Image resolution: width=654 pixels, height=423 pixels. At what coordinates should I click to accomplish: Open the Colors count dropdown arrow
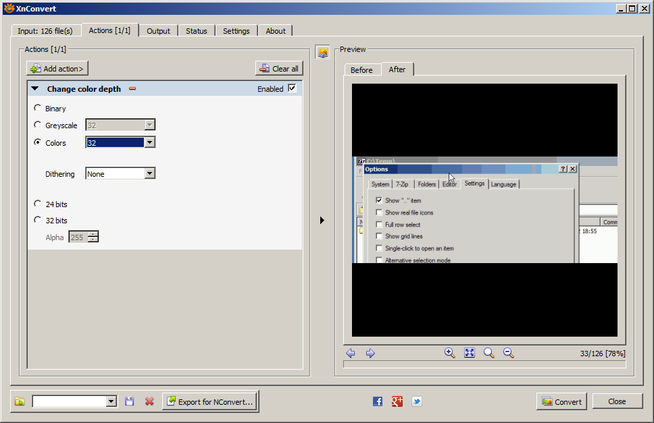(x=150, y=142)
